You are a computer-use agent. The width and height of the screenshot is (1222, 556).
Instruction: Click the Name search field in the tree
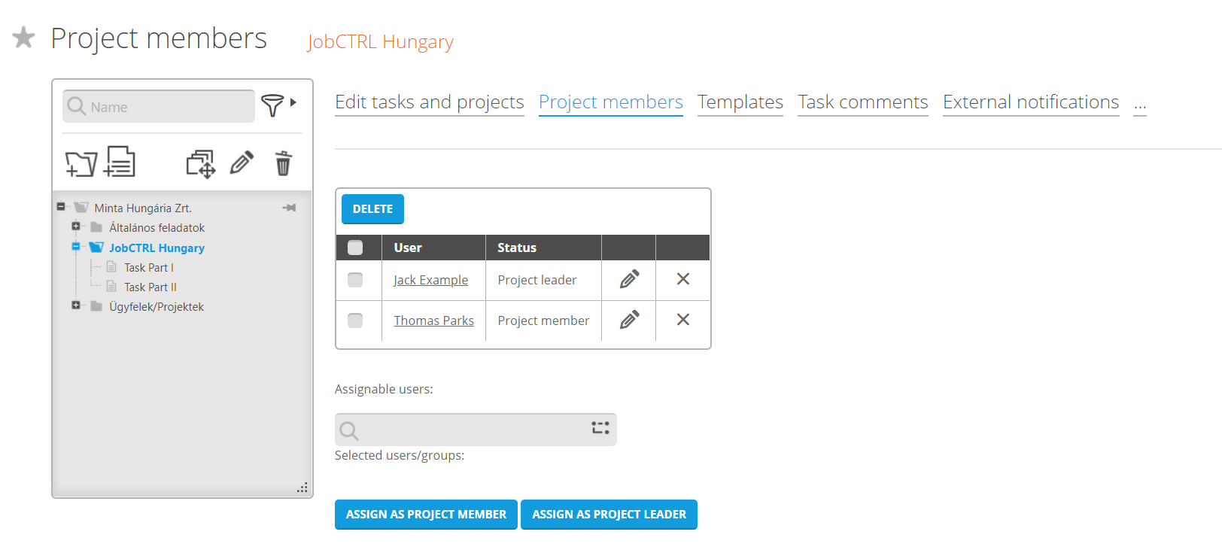pos(169,107)
